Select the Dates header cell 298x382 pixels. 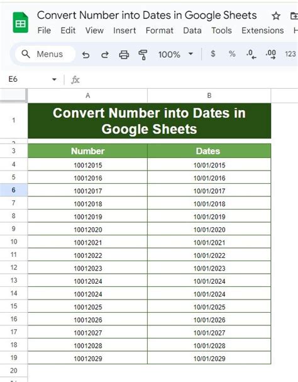point(209,151)
